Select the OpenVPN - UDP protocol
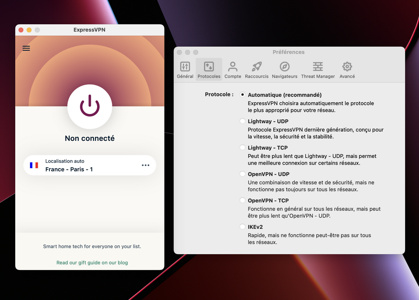419x300 pixels. pos(242,174)
